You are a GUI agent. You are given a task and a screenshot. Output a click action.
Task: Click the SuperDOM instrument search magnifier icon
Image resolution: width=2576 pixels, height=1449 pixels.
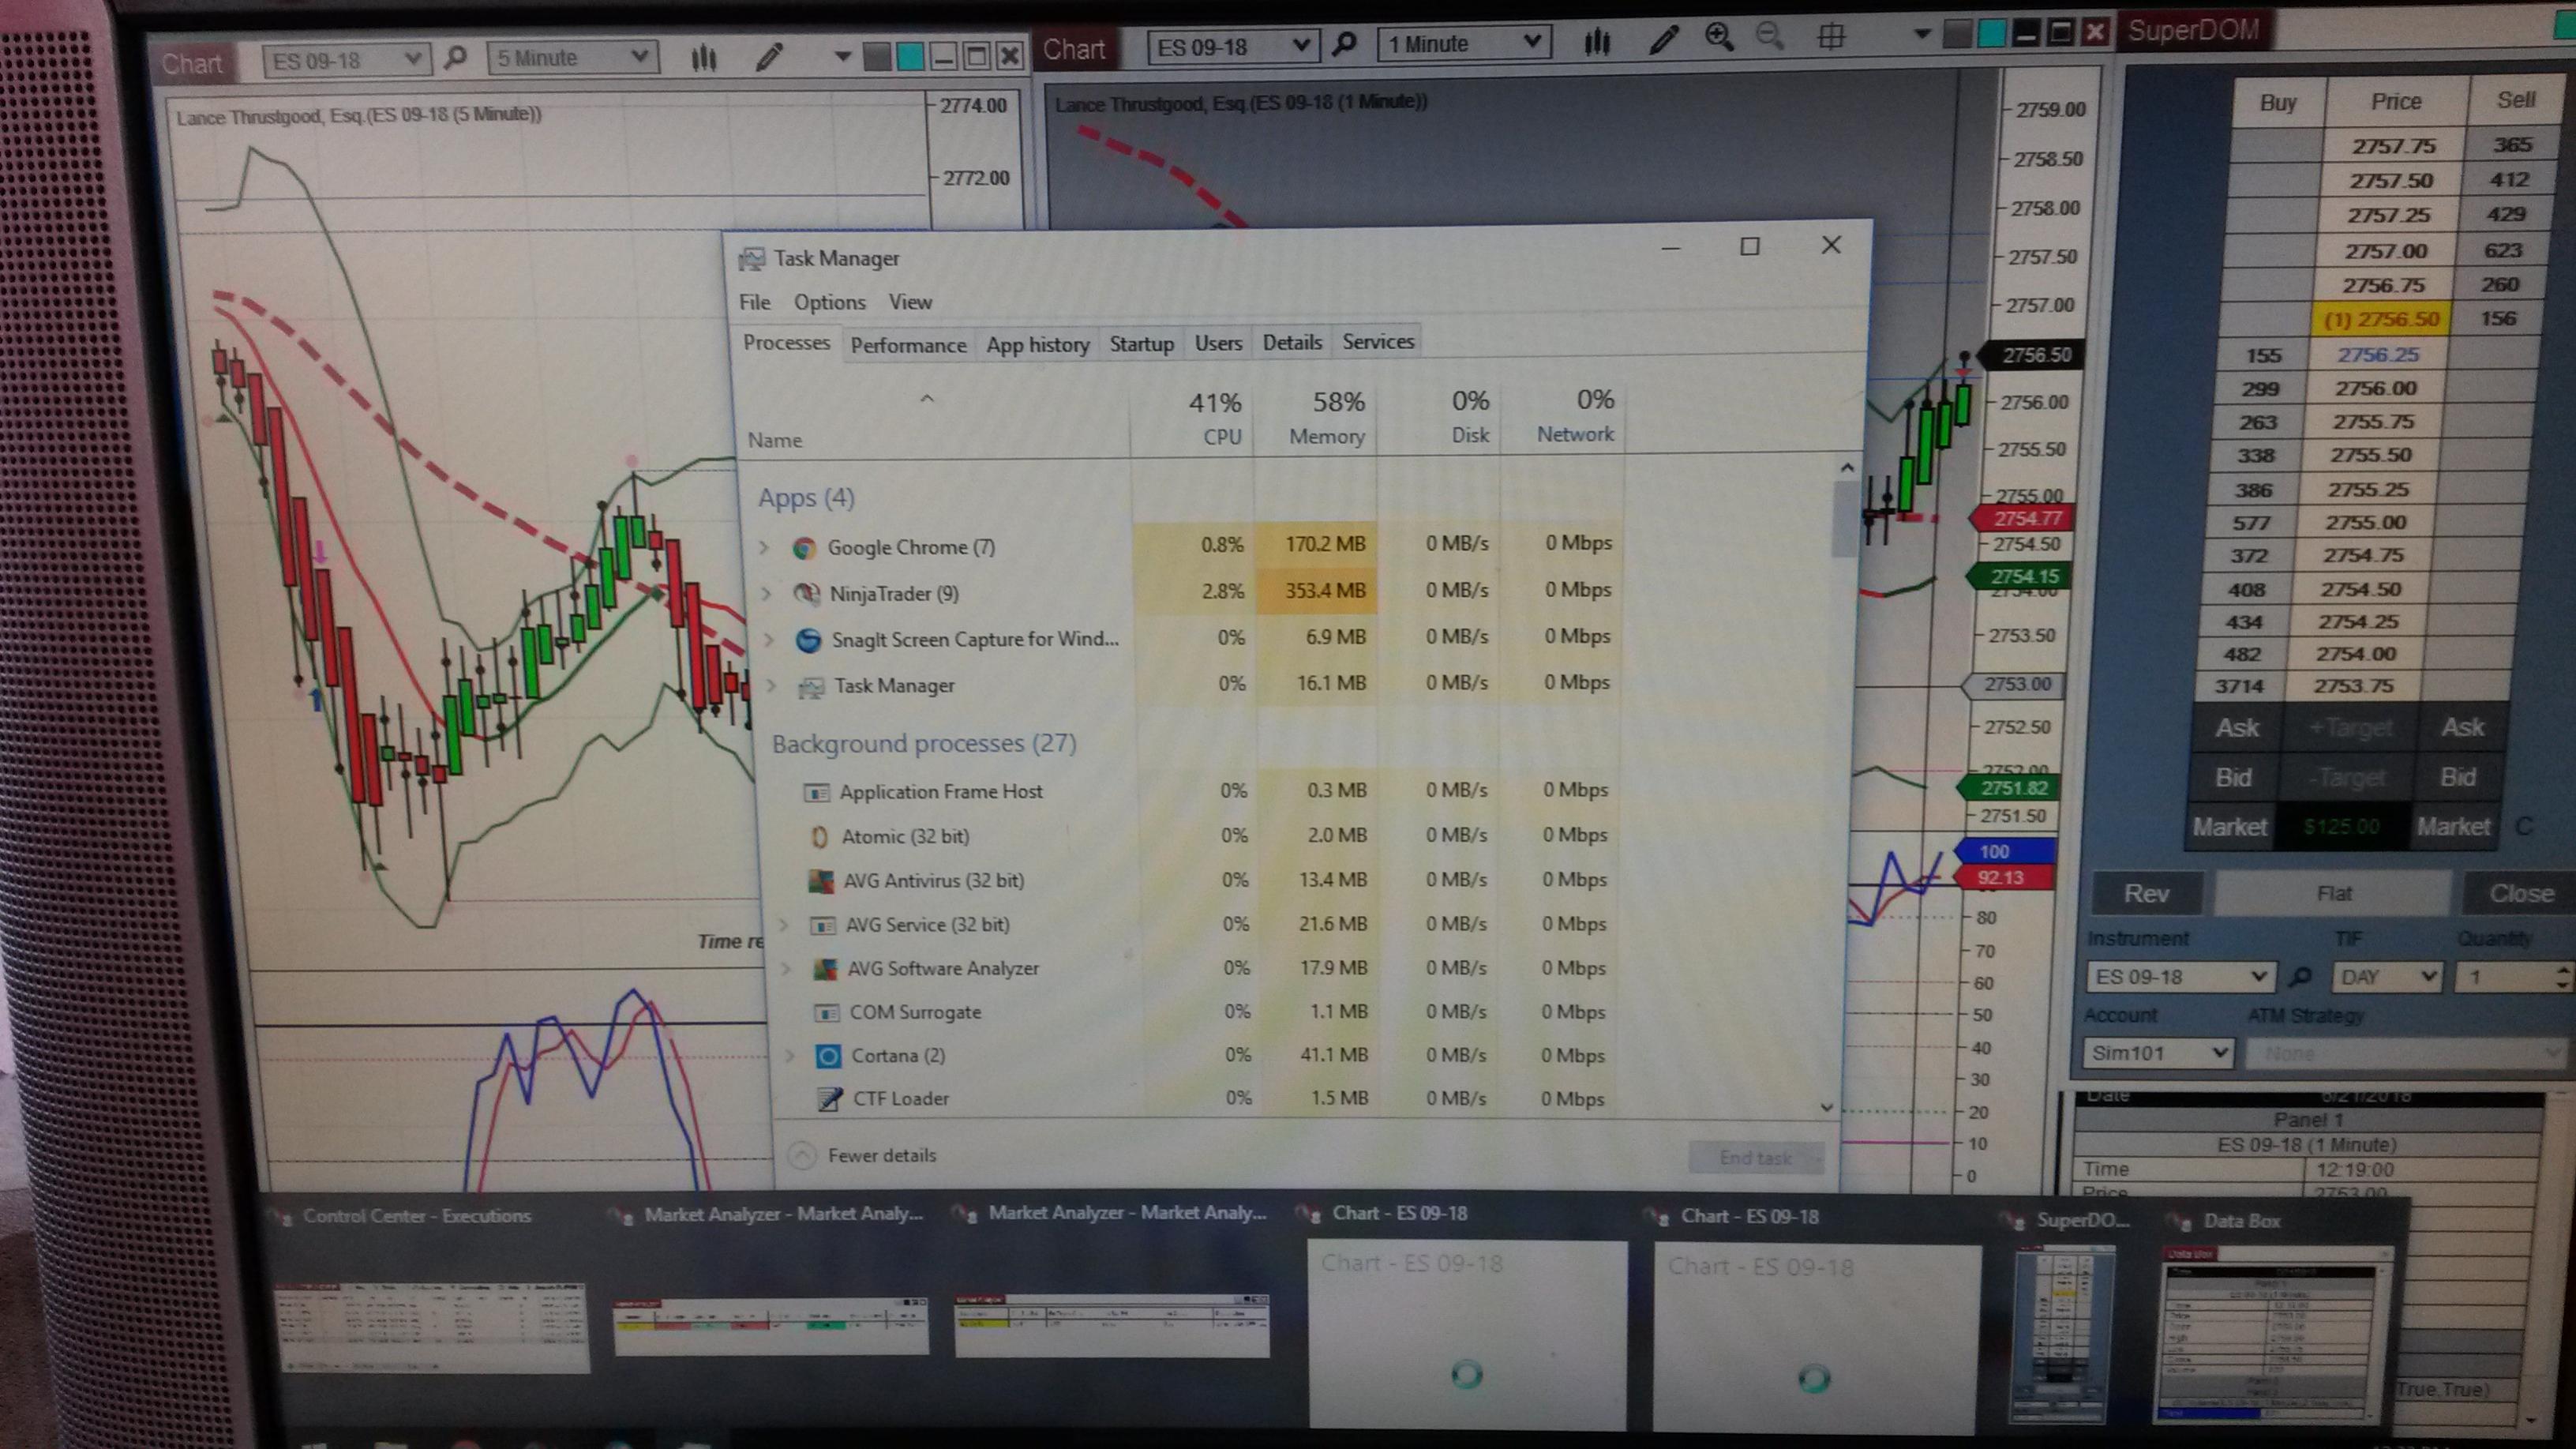click(2300, 977)
